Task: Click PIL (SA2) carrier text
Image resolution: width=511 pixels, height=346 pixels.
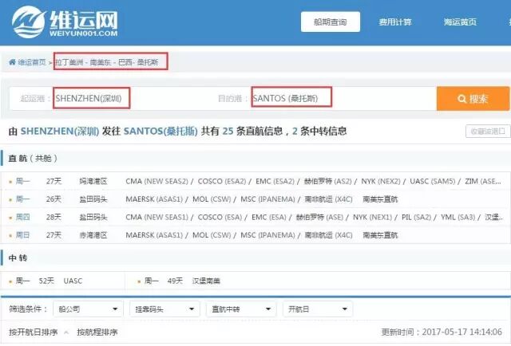Action: [x=416, y=217]
